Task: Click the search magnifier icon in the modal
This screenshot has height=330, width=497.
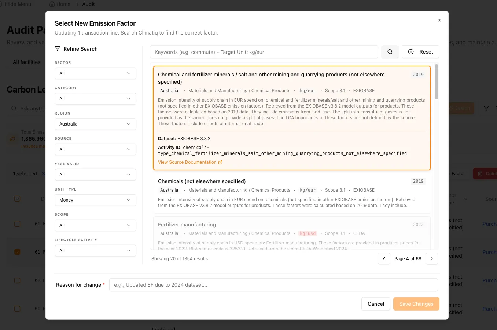Action: pos(390,51)
